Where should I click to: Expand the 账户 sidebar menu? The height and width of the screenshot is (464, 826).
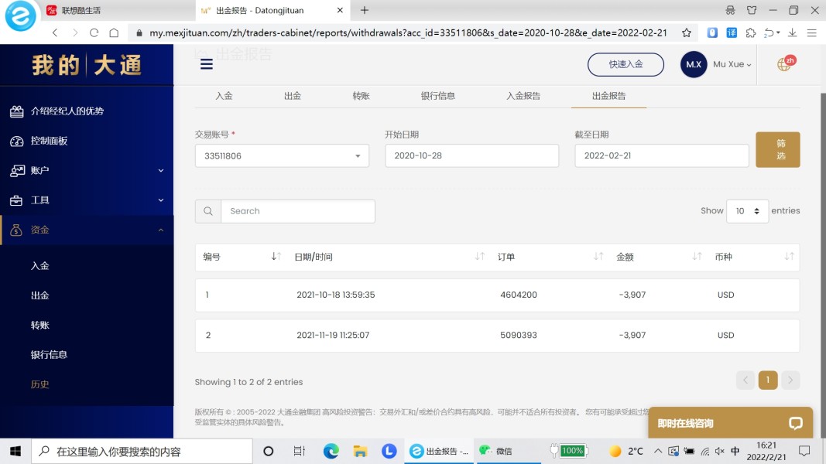87,170
